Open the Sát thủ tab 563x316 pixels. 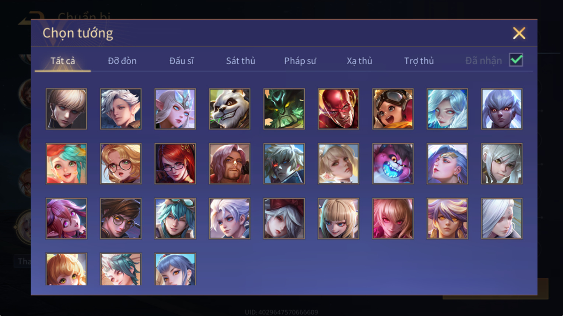point(241,61)
